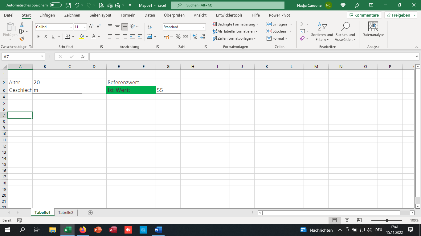
Task: Apply the percent style
Action: pos(178,37)
